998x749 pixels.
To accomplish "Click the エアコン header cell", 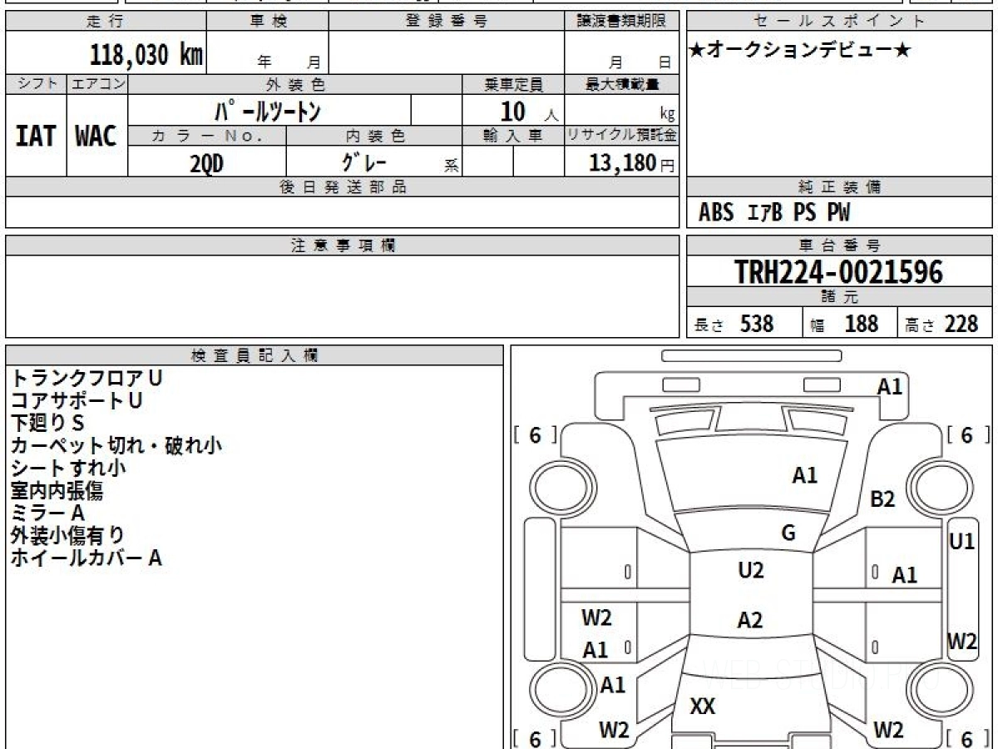I will click(97, 84).
